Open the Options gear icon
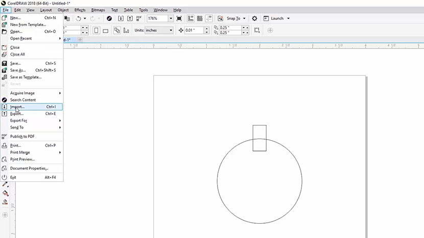 click(x=254, y=18)
